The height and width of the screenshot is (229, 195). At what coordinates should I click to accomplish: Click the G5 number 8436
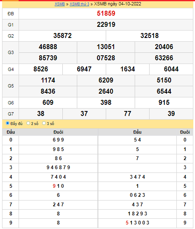[48, 92]
